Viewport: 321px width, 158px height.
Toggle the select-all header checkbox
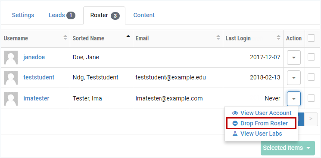click(x=311, y=38)
